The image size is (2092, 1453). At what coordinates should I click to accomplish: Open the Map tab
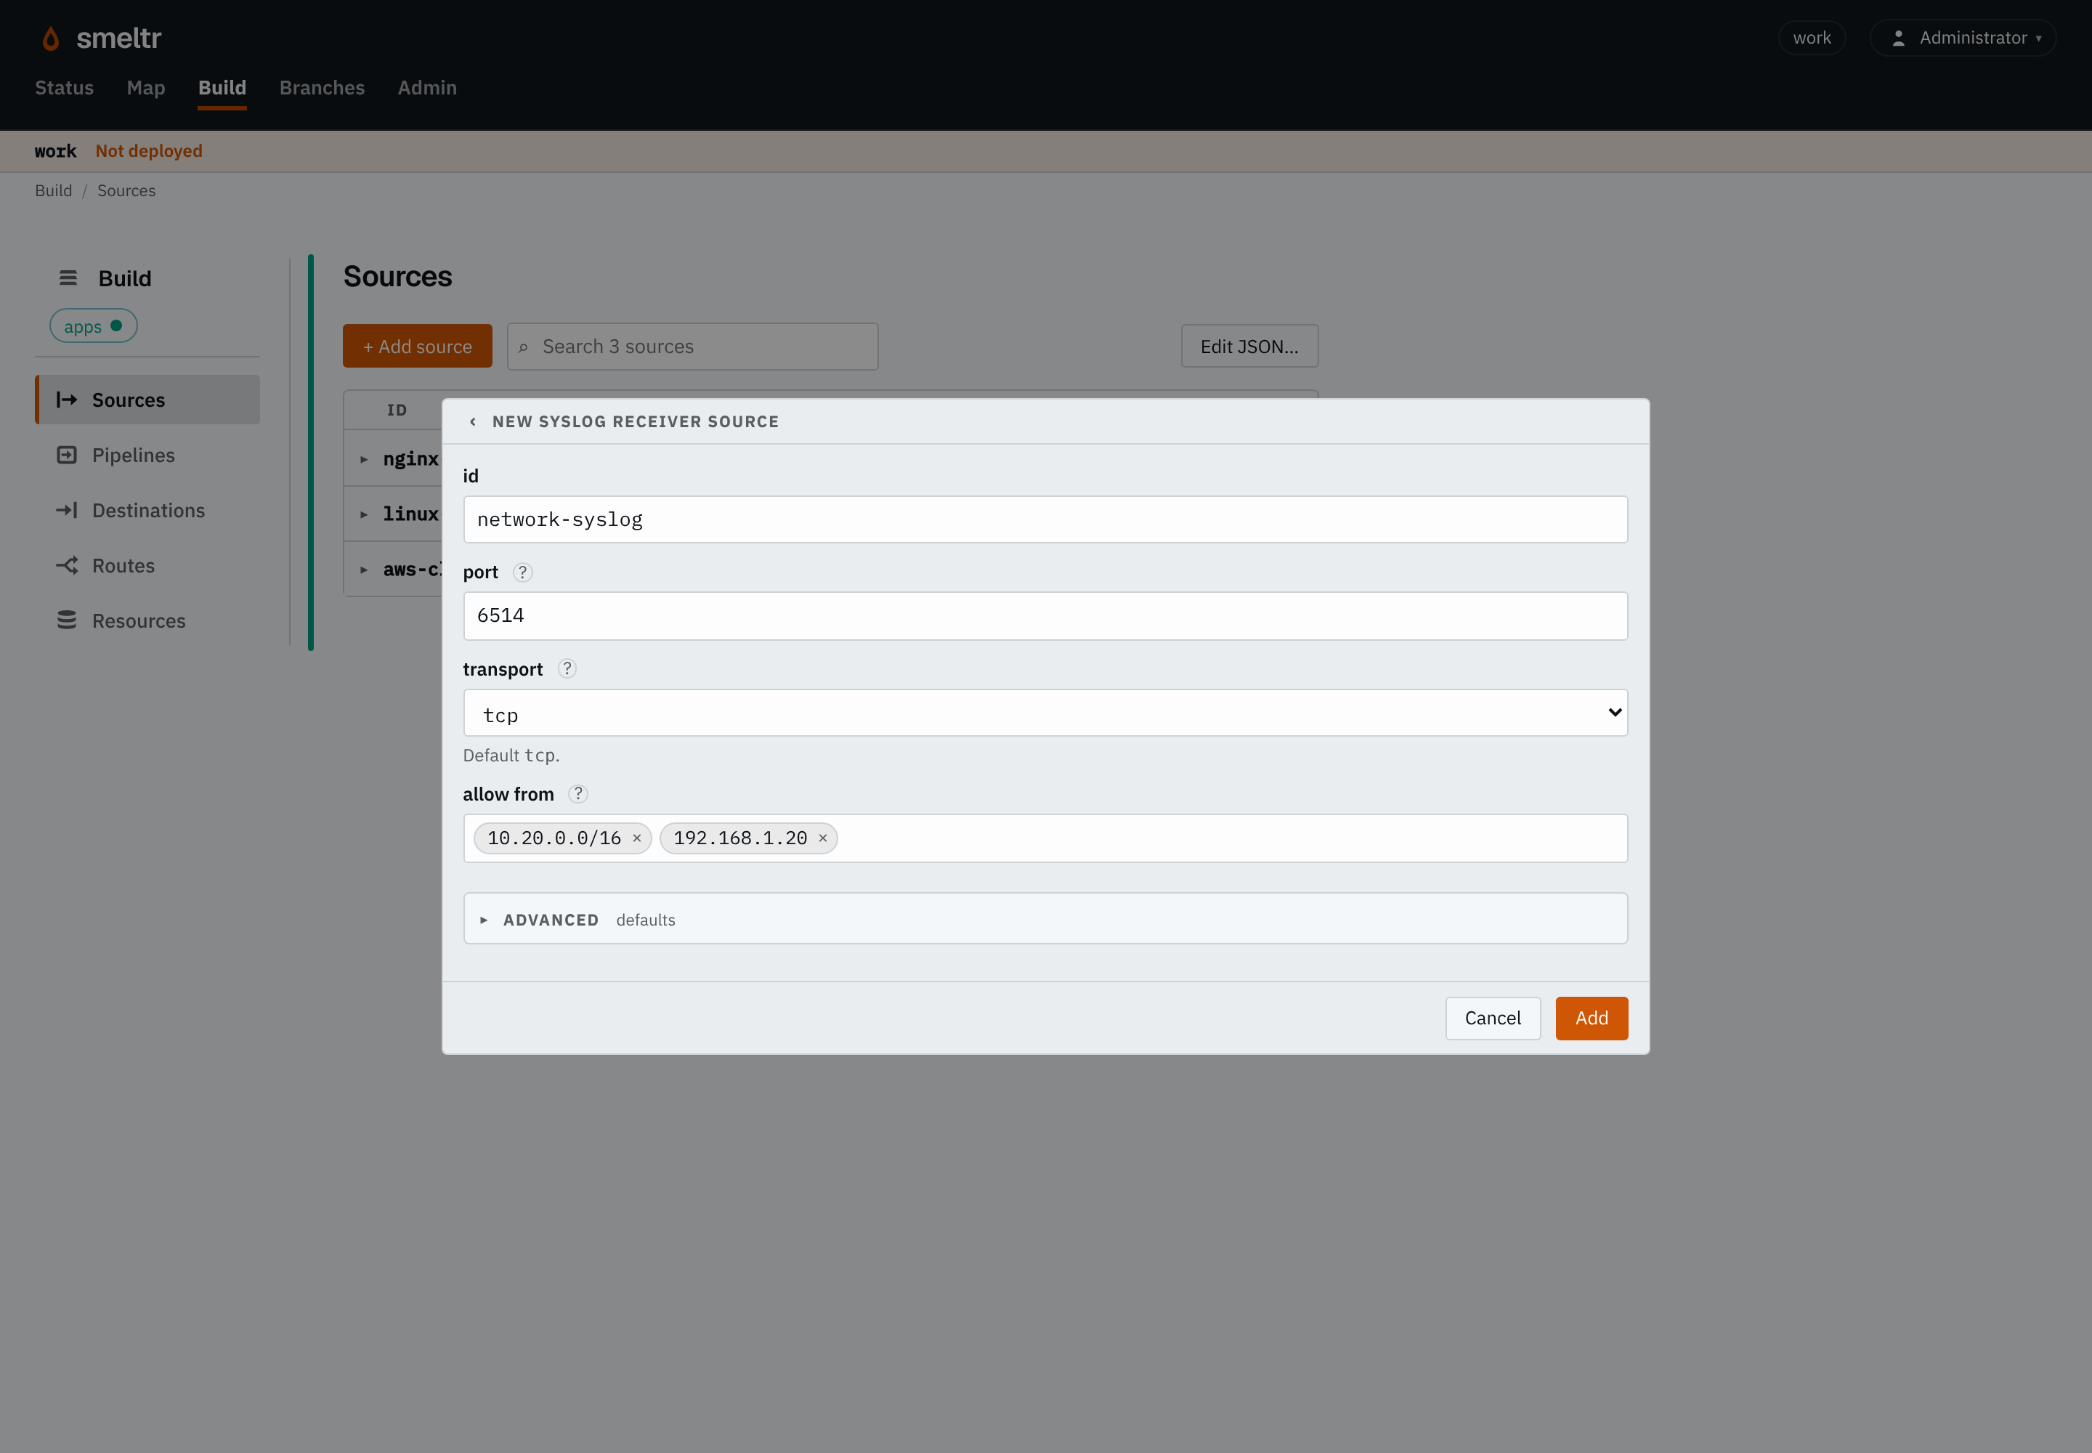[x=146, y=87]
